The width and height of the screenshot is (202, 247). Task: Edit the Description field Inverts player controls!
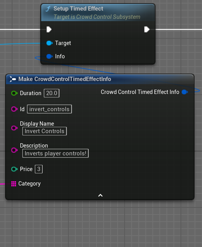pos(55,153)
